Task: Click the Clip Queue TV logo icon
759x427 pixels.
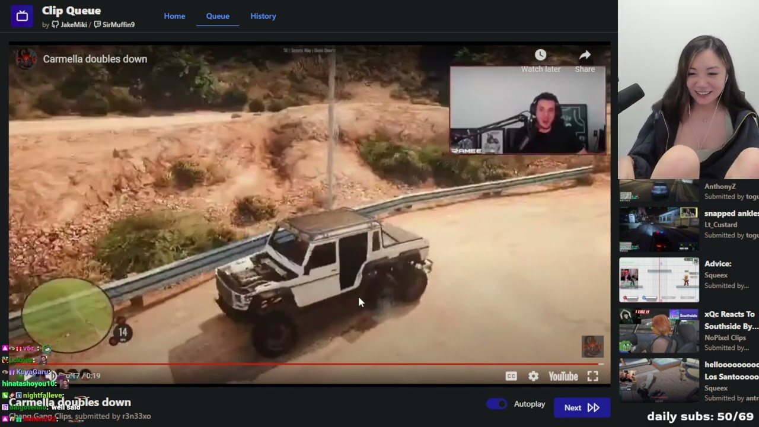Action: pyautogui.click(x=22, y=16)
